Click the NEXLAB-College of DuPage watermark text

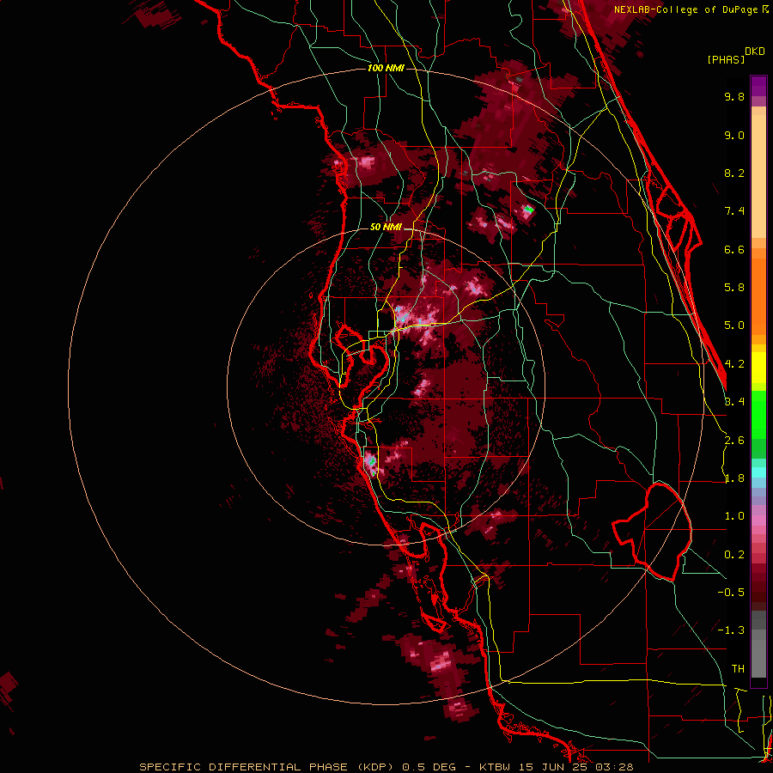(688, 9)
